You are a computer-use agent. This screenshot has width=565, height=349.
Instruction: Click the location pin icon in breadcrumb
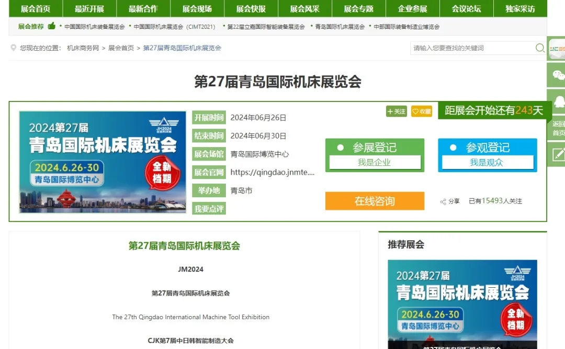click(x=13, y=48)
